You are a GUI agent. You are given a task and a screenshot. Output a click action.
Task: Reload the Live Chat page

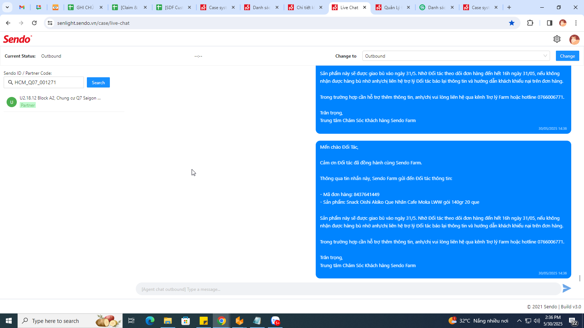(x=34, y=23)
